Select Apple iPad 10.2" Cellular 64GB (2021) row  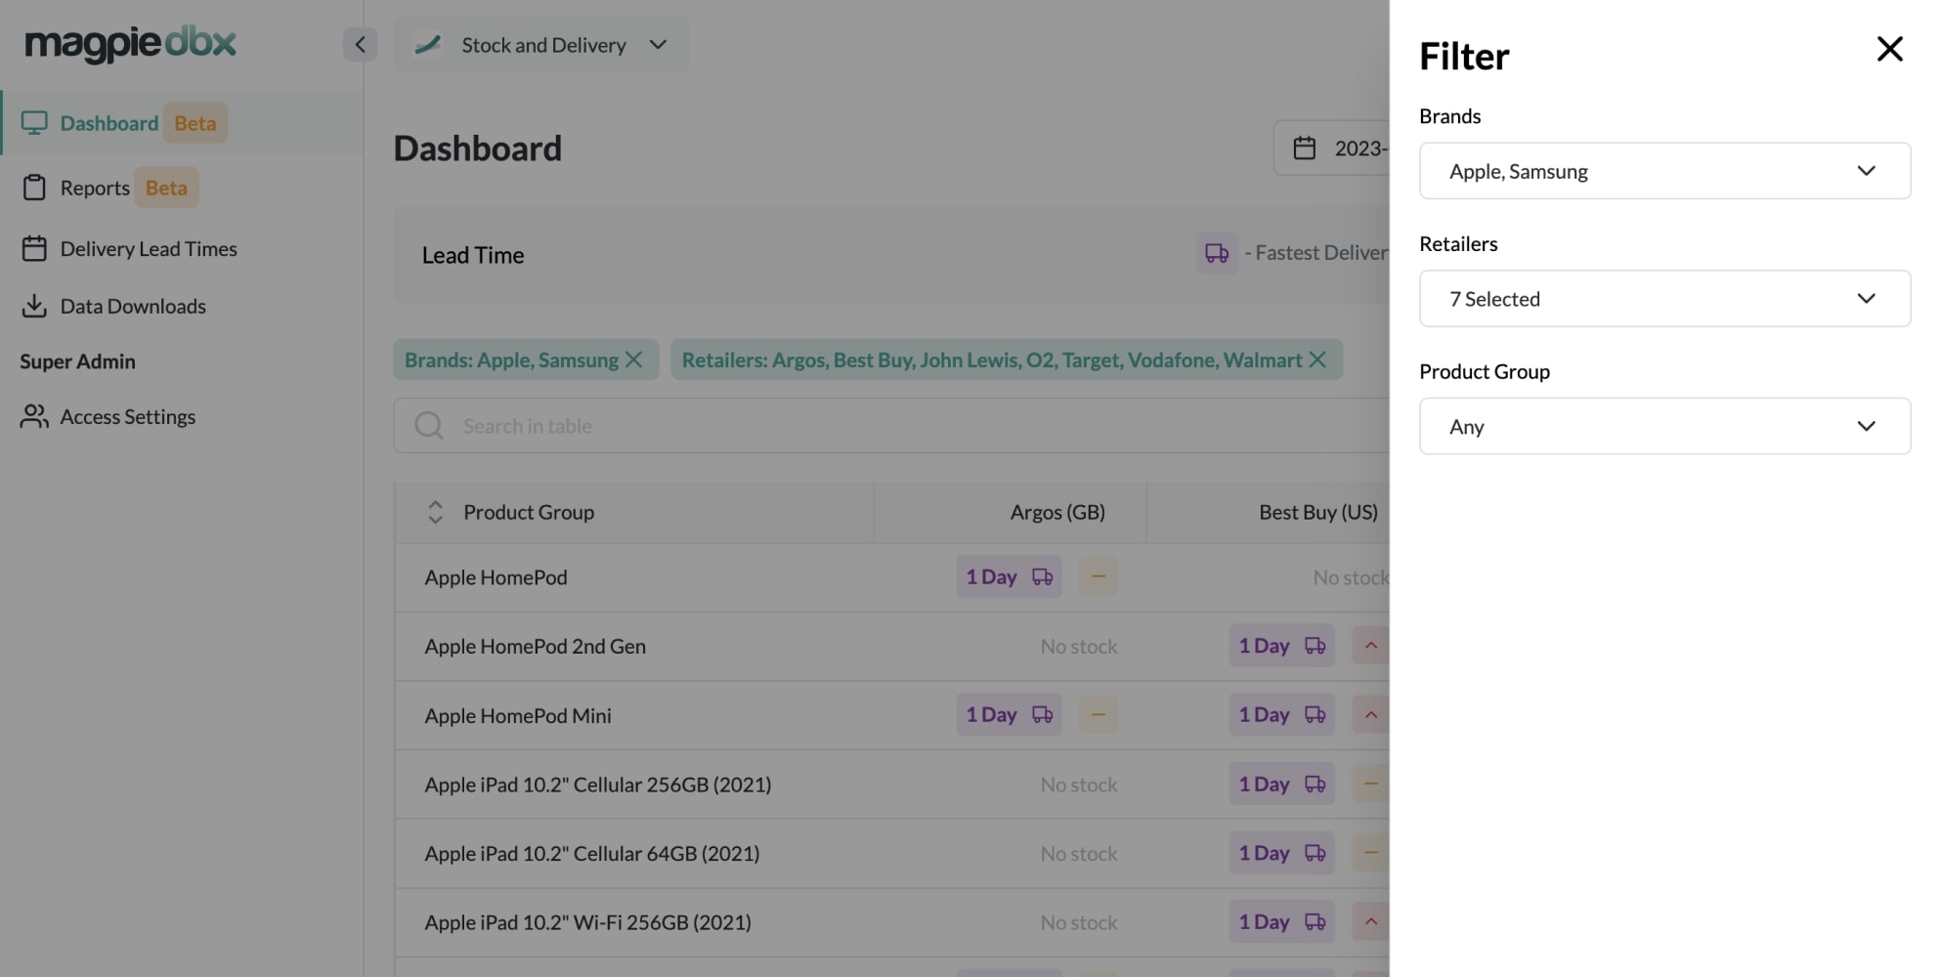[x=592, y=853]
